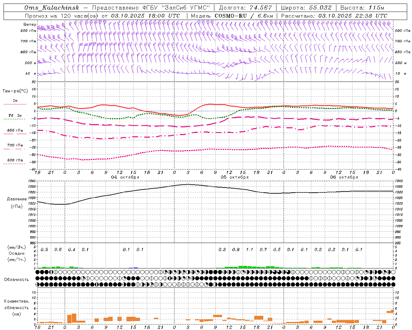Select the longitude value Долгота: 74.567
412x330 pixels.
click(246, 8)
